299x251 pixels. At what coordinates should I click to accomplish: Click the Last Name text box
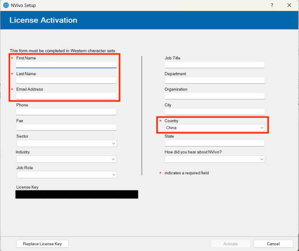click(x=66, y=80)
